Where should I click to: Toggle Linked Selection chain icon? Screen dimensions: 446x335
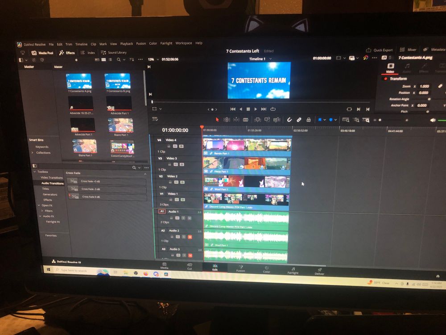point(299,120)
